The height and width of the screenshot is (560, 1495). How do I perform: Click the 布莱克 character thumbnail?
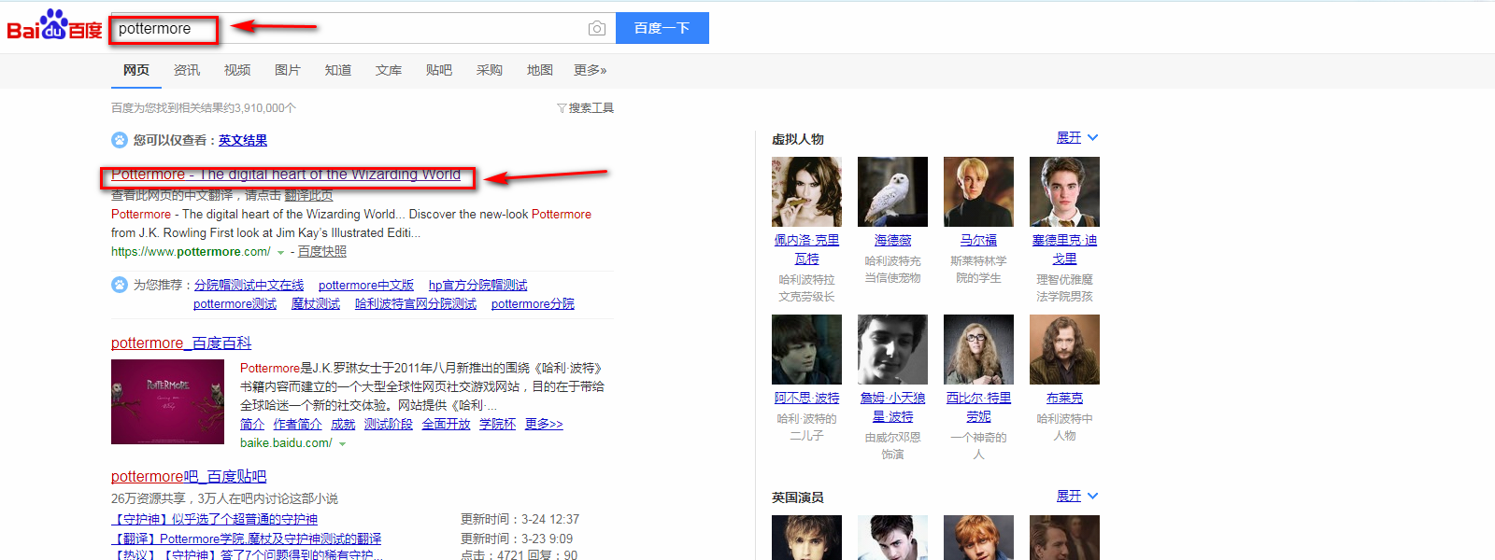click(1064, 349)
